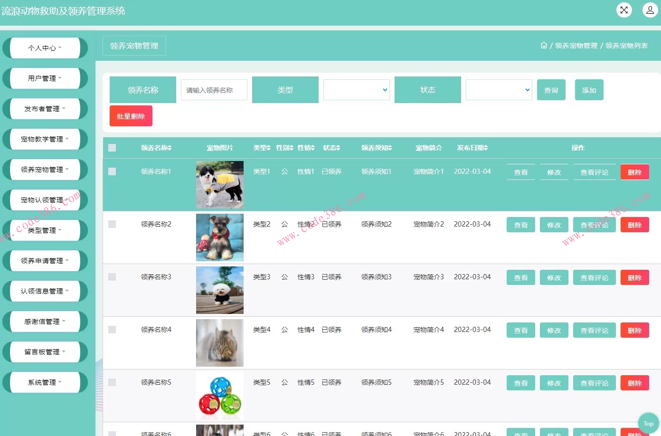
Task: Open the 感谢信管理 sidebar menu
Action: [45, 322]
